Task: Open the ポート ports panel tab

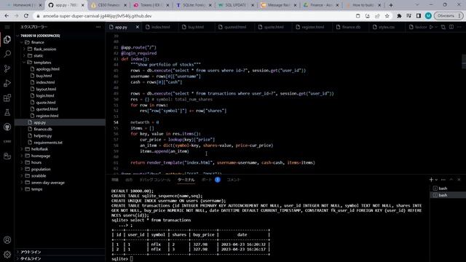Action: pyautogui.click(x=207, y=180)
